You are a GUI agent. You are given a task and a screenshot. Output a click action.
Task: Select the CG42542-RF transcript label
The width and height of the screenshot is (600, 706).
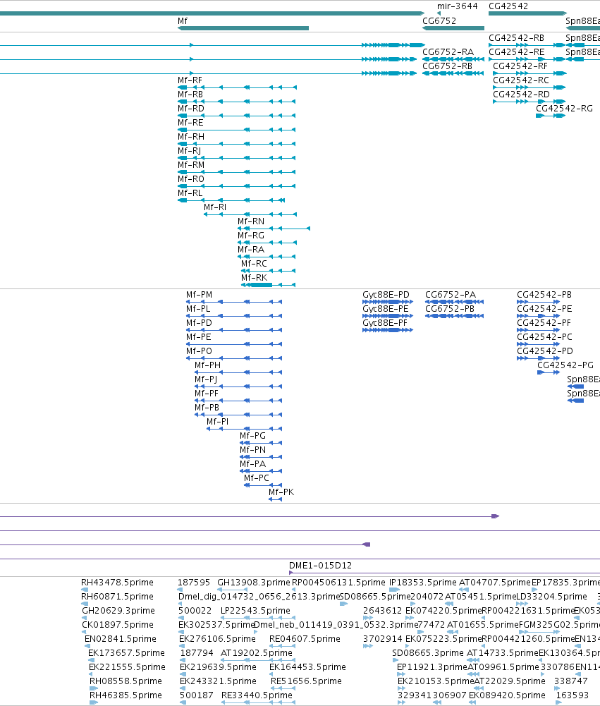520,66
